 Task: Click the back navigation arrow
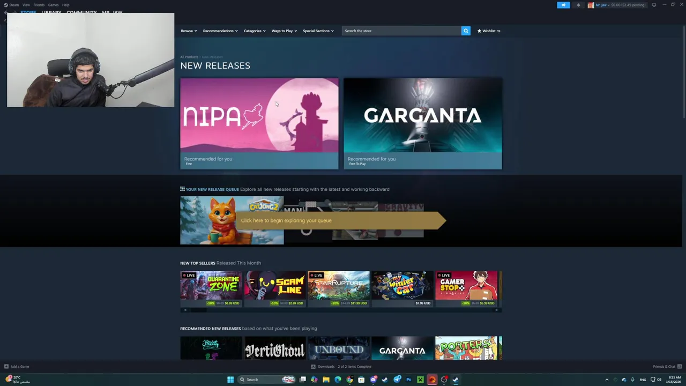(x=5, y=12)
